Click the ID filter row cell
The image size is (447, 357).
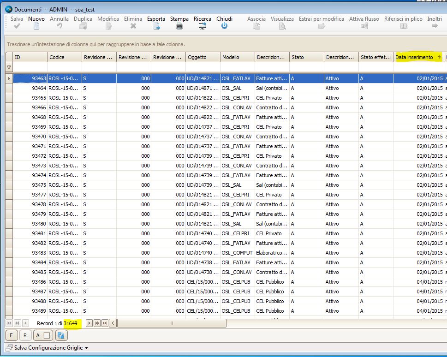(x=30, y=67)
